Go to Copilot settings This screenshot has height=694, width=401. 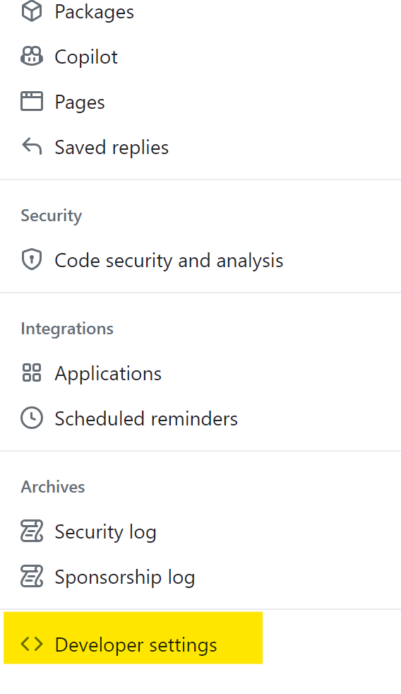86,57
